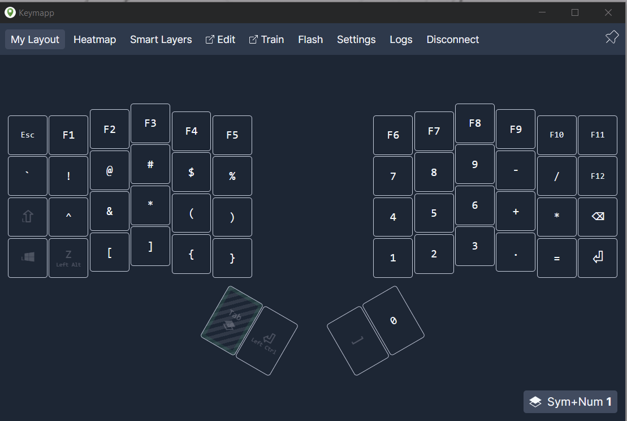
Task: Open the external Edit link
Action: point(220,40)
